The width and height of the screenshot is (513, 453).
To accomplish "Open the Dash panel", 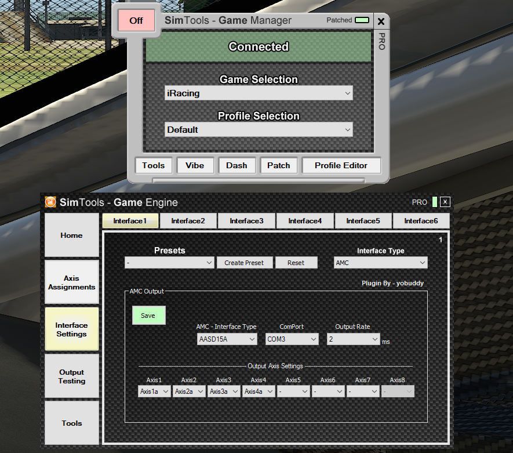I will (237, 165).
